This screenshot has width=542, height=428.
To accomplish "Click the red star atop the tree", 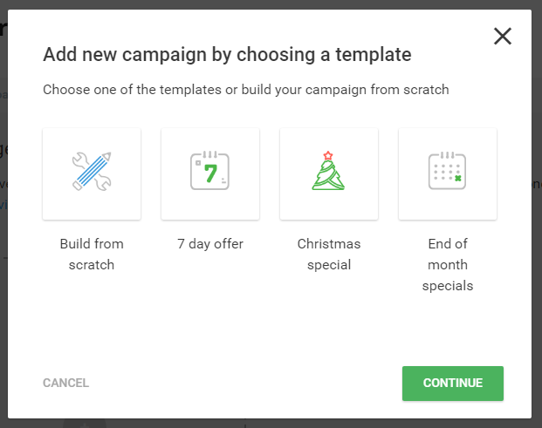I will 328,155.
